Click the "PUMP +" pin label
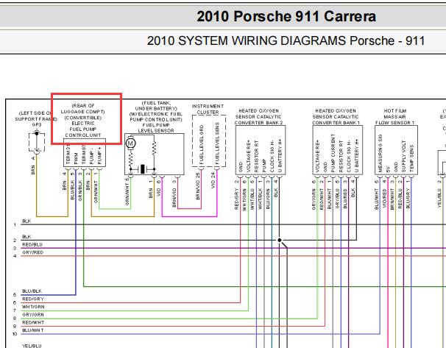This screenshot has width=446, height=348. pyautogui.click(x=99, y=155)
